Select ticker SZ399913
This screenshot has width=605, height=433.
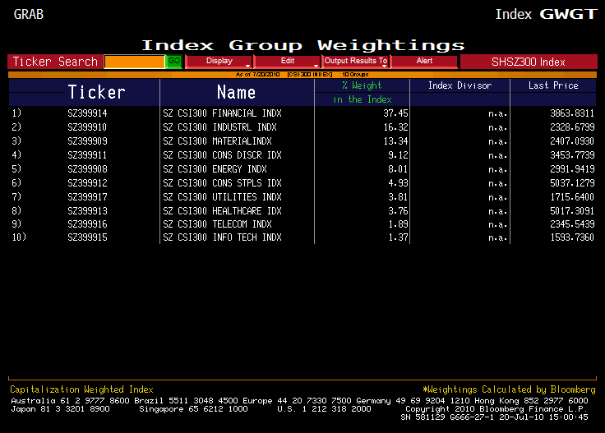(x=87, y=211)
